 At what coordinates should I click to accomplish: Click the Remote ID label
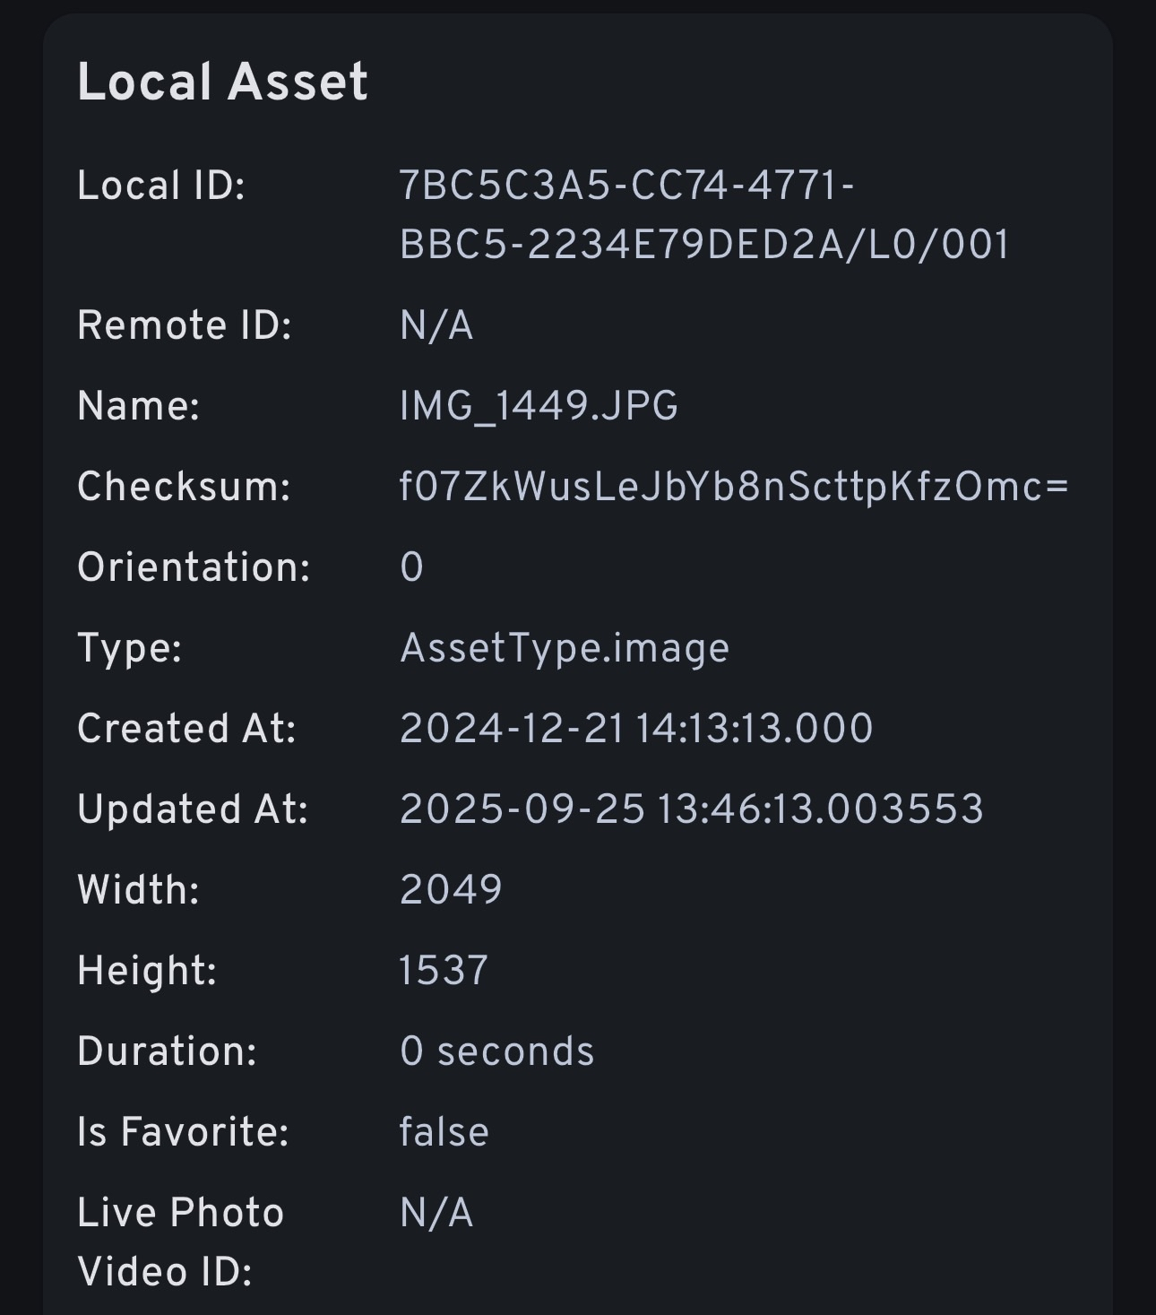pos(185,325)
